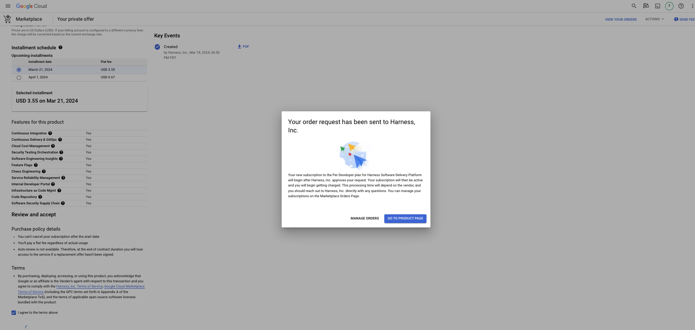Open the Cloud Shell terminal icon

point(658,6)
